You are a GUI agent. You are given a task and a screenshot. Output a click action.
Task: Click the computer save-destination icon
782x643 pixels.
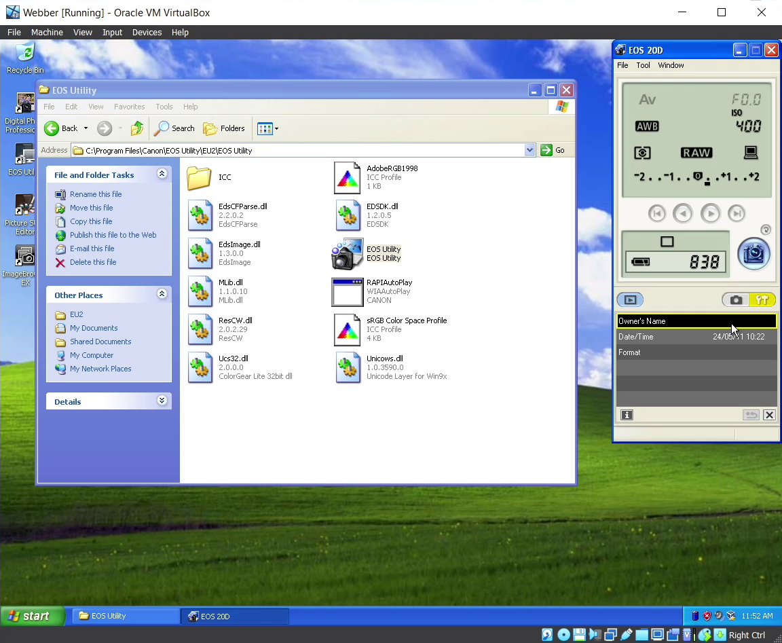751,153
